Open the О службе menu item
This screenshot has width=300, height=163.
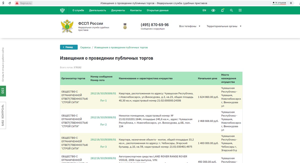click(x=78, y=10)
